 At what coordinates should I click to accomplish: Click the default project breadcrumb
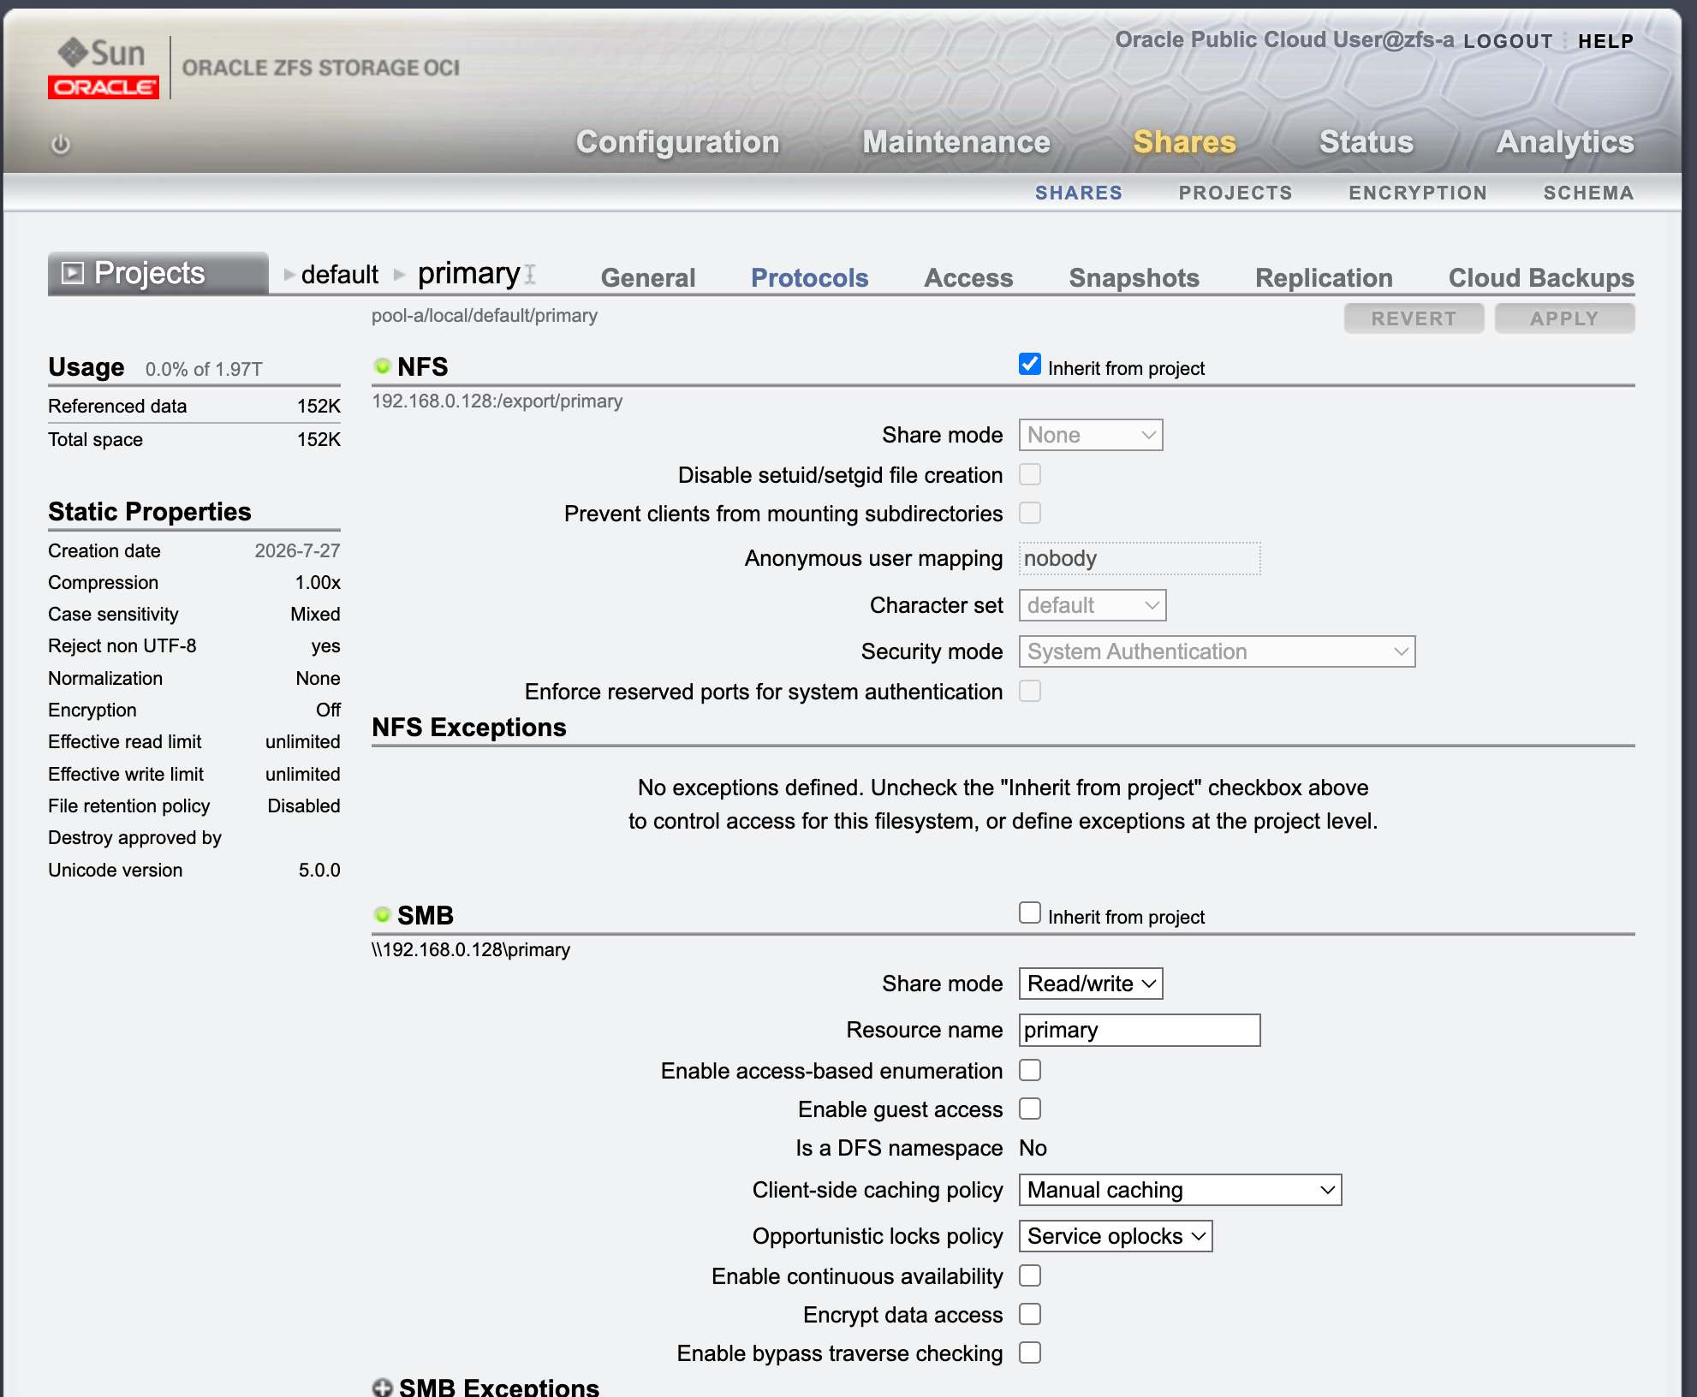point(339,274)
